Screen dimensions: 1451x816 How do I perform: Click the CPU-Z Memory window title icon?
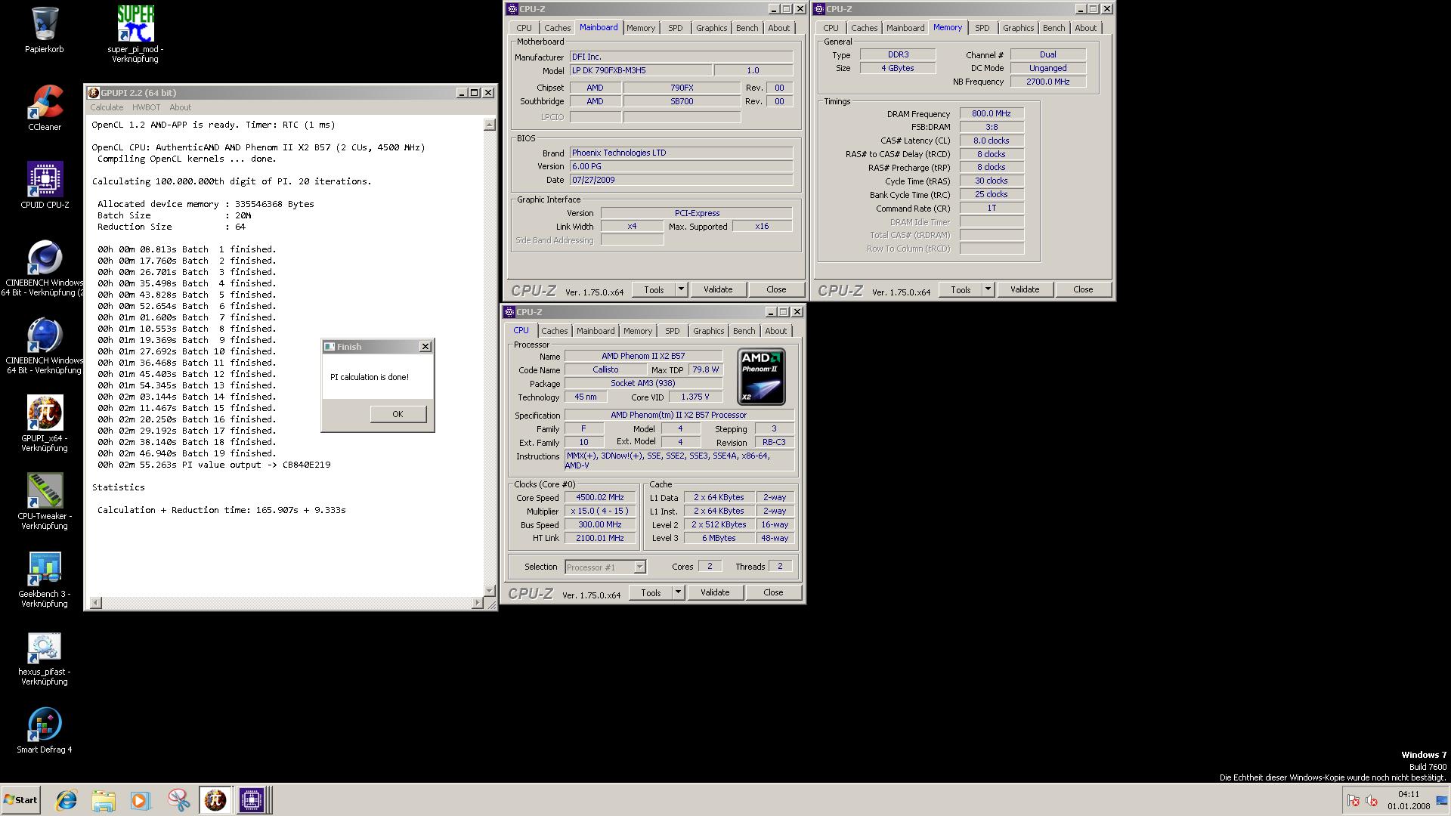pos(818,9)
